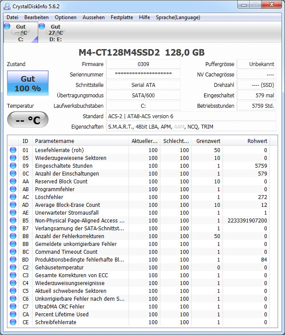Click the status orb for Schreibfehlerrate

pyautogui.click(x=13, y=322)
